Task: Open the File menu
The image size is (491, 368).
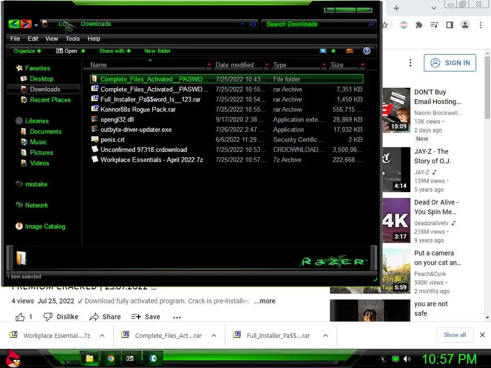Action: pos(15,39)
